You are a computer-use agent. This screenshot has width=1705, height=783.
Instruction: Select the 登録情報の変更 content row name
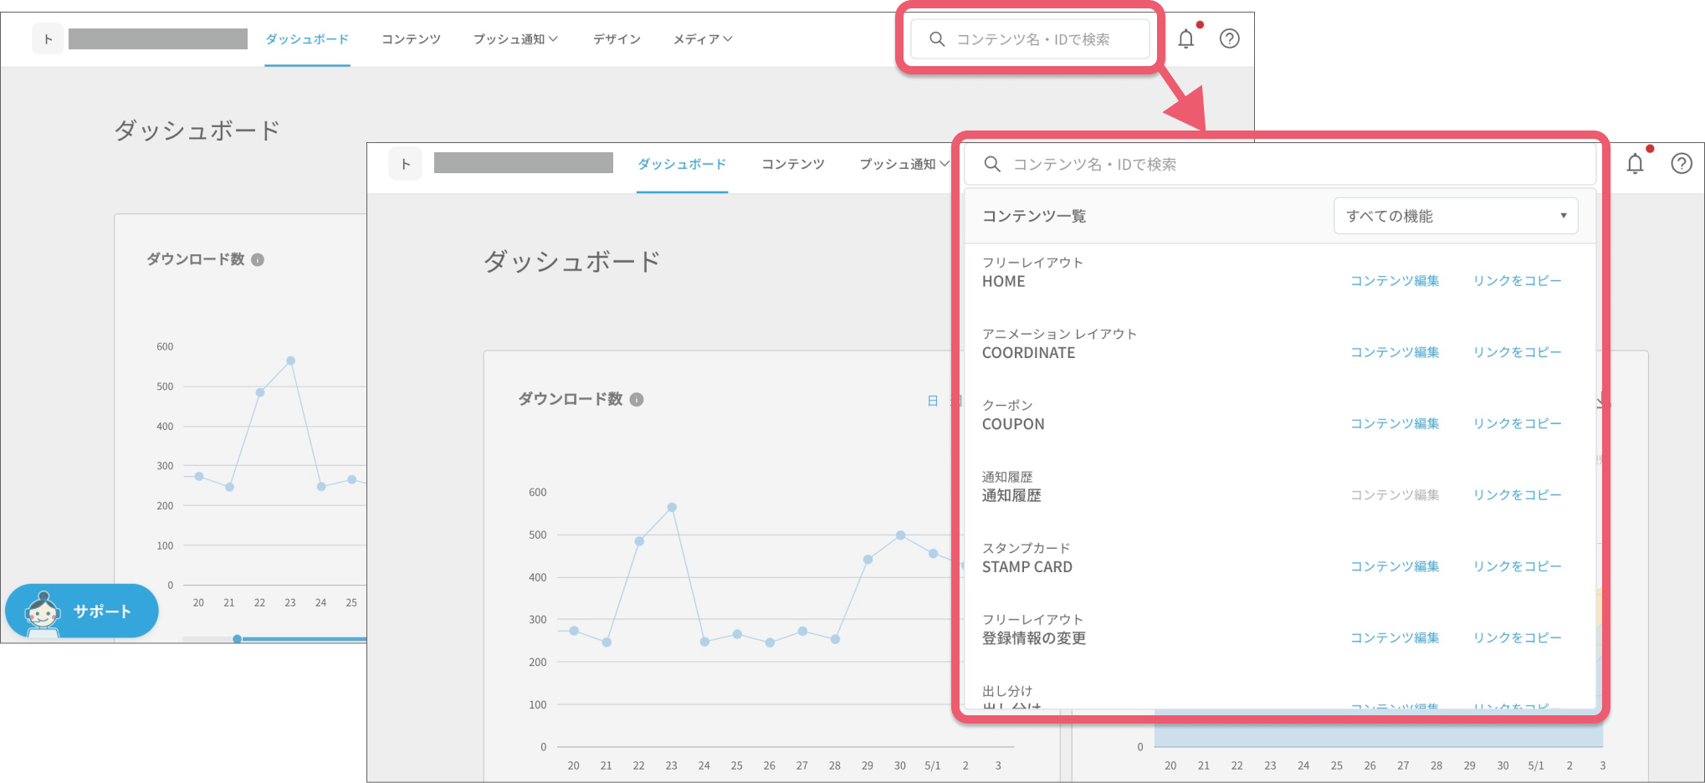point(1034,638)
